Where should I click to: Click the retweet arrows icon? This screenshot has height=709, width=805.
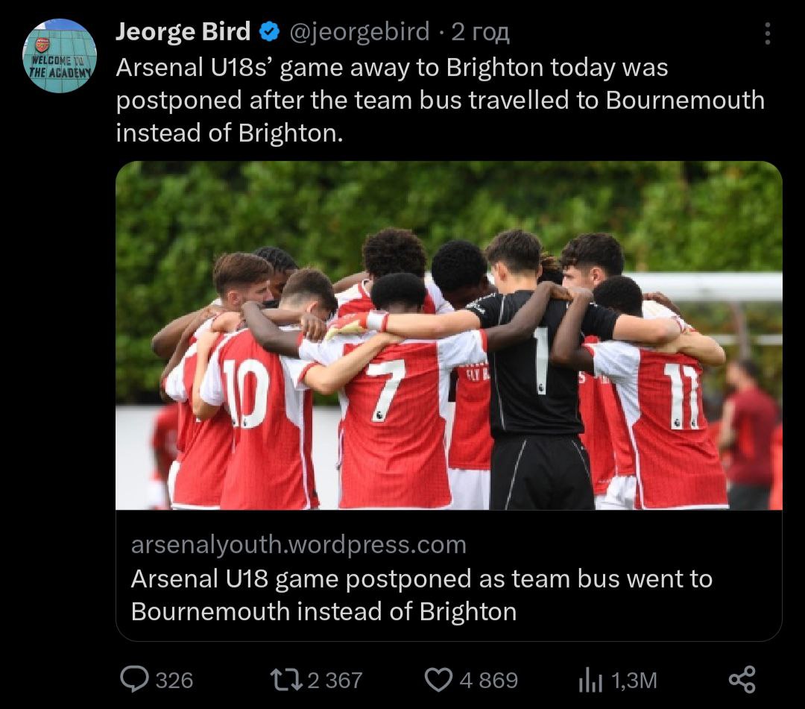(x=287, y=679)
